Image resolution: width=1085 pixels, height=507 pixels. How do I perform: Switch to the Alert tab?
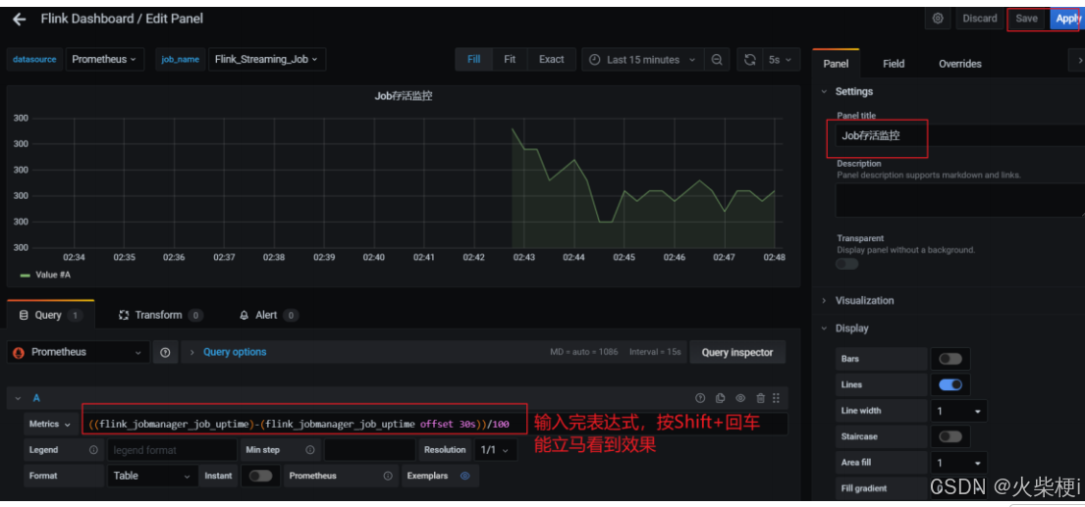268,315
